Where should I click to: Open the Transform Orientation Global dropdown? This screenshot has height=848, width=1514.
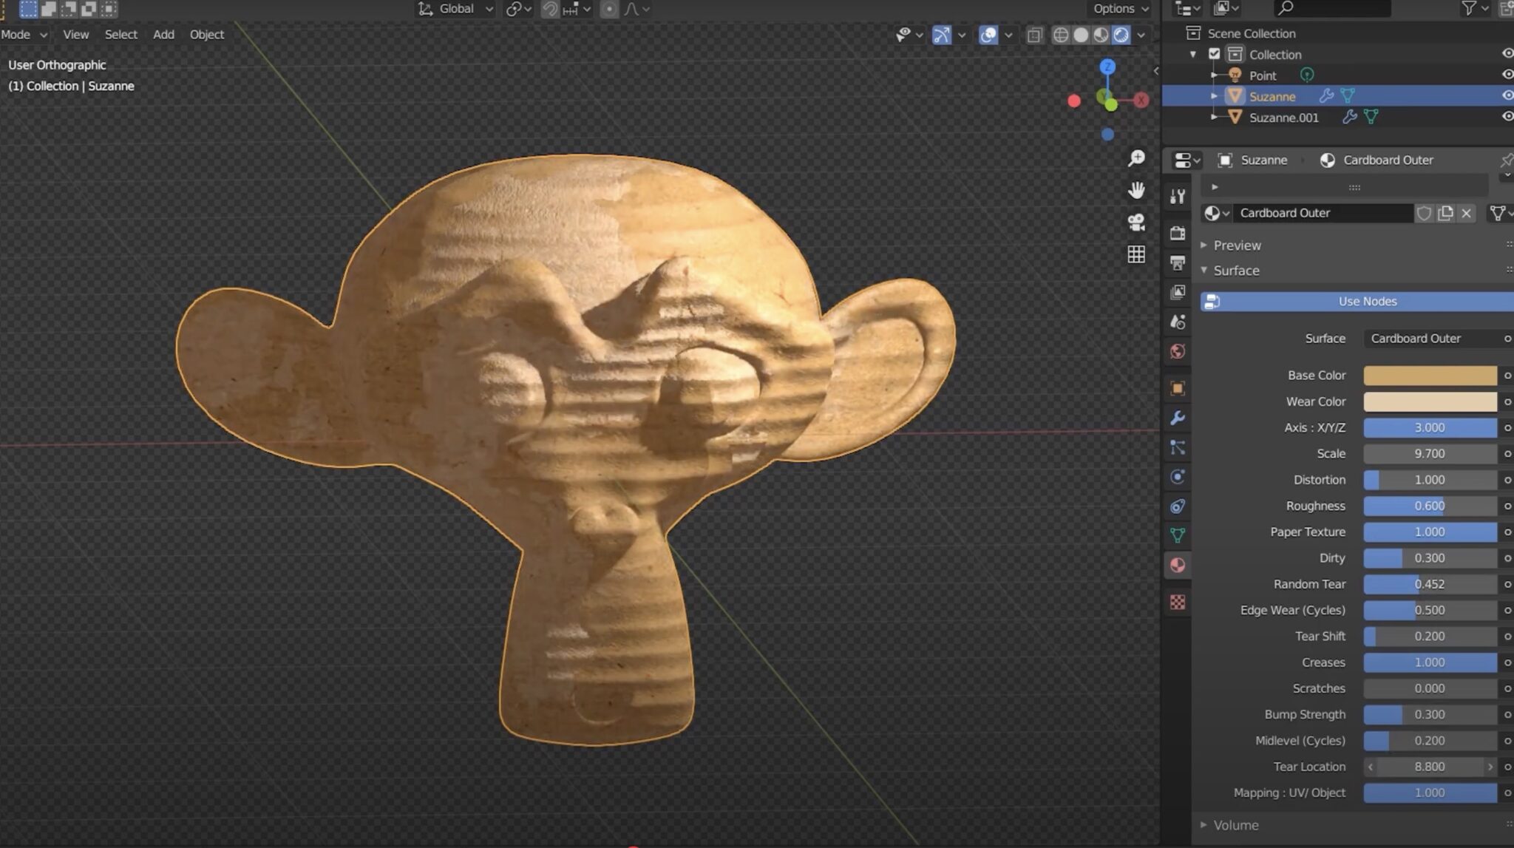tap(453, 9)
